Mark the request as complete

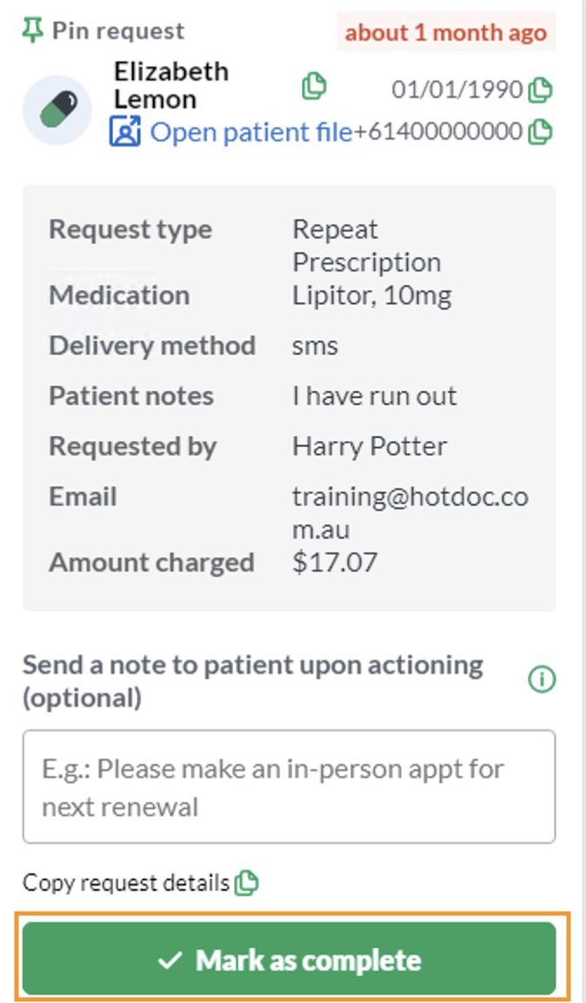tap(290, 958)
